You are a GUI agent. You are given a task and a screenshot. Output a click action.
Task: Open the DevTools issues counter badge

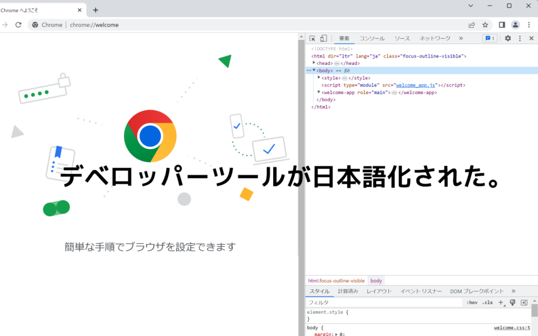490,38
